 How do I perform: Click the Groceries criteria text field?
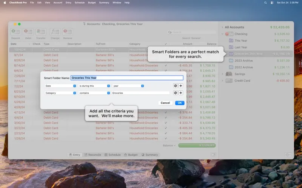pyautogui.click(x=140, y=93)
